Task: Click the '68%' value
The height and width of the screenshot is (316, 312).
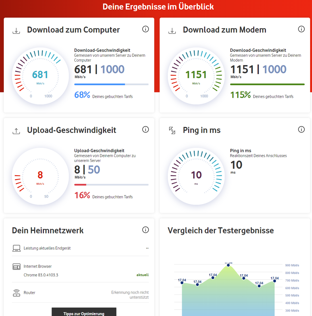Action: click(82, 95)
